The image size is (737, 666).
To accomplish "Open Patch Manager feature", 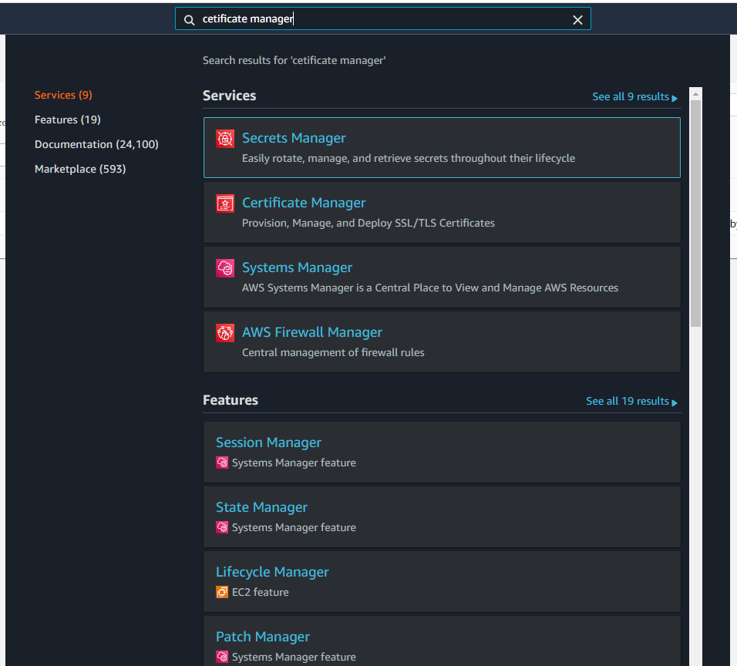I will pos(263,637).
